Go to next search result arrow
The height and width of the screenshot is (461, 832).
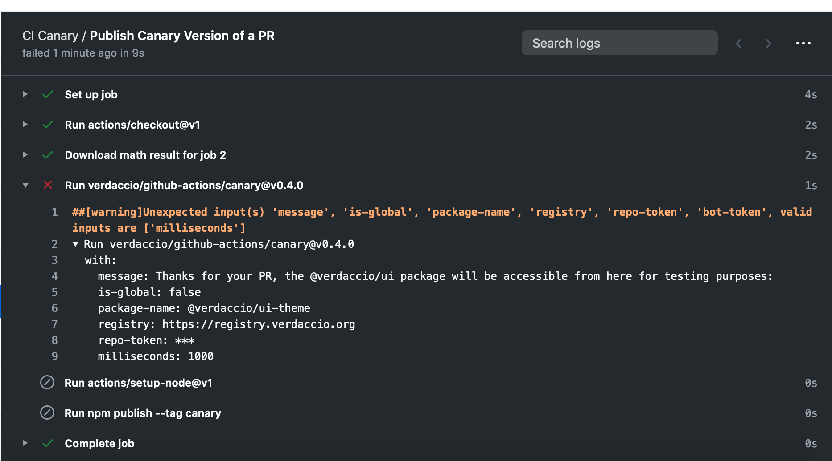click(x=768, y=44)
